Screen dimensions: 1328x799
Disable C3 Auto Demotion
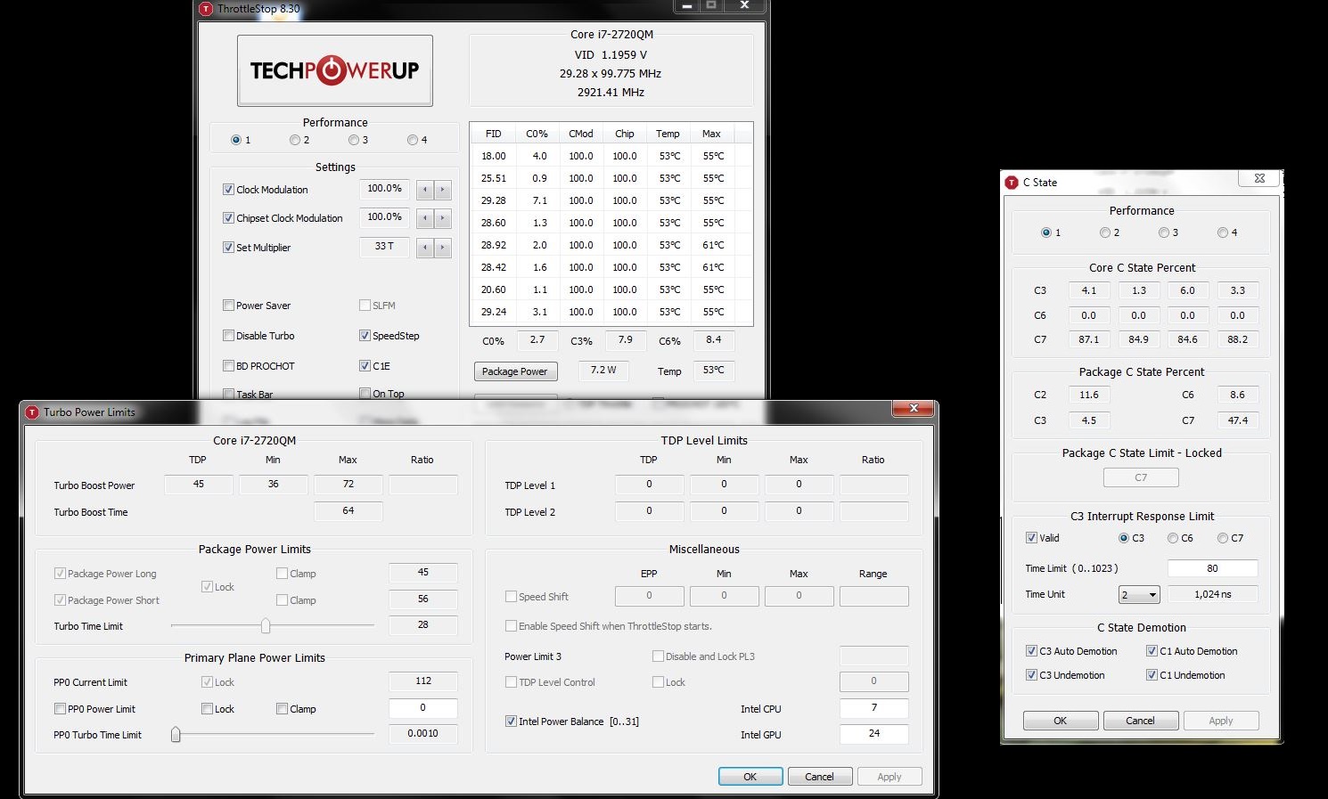[1031, 651]
